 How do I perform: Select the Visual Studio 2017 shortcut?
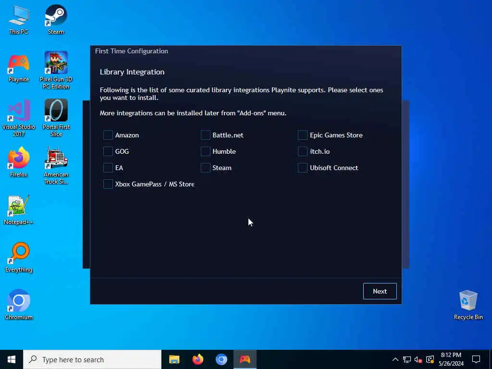coord(19,118)
